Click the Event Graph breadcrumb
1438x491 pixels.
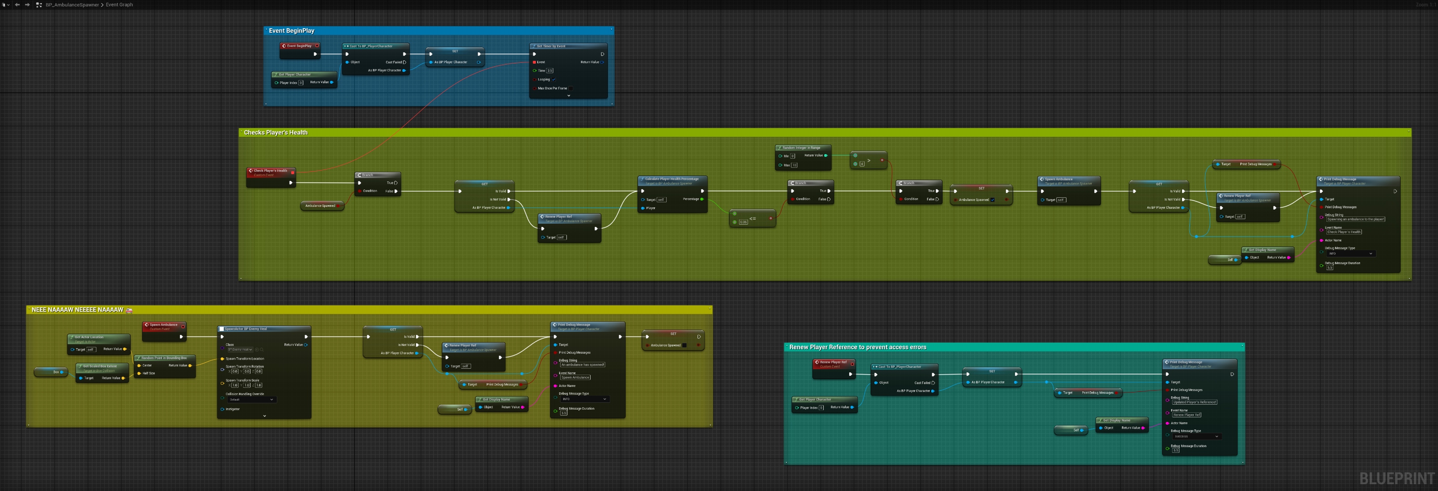(119, 5)
